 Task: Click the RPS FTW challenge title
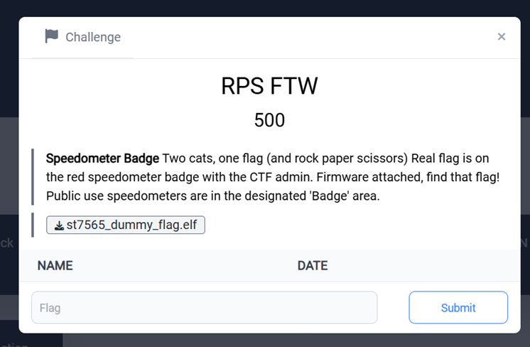[x=269, y=86]
